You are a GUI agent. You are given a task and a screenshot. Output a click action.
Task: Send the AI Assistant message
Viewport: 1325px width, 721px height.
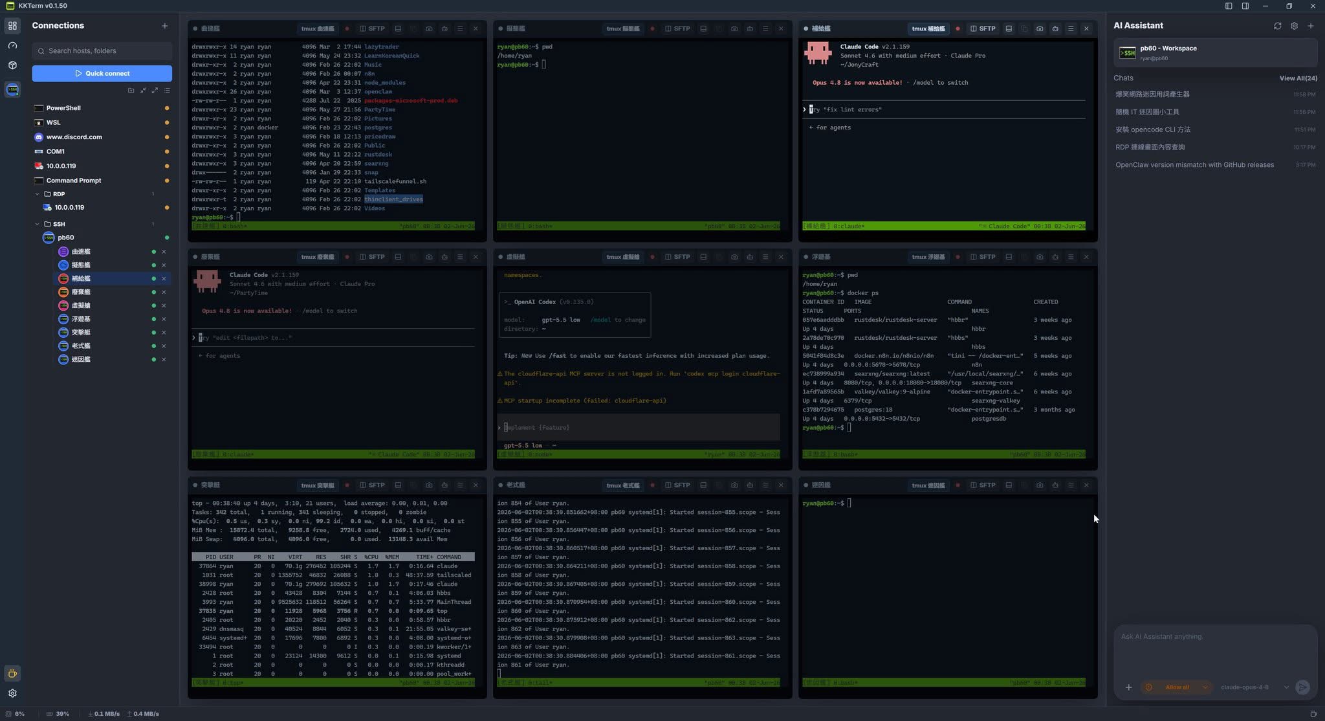click(1303, 687)
